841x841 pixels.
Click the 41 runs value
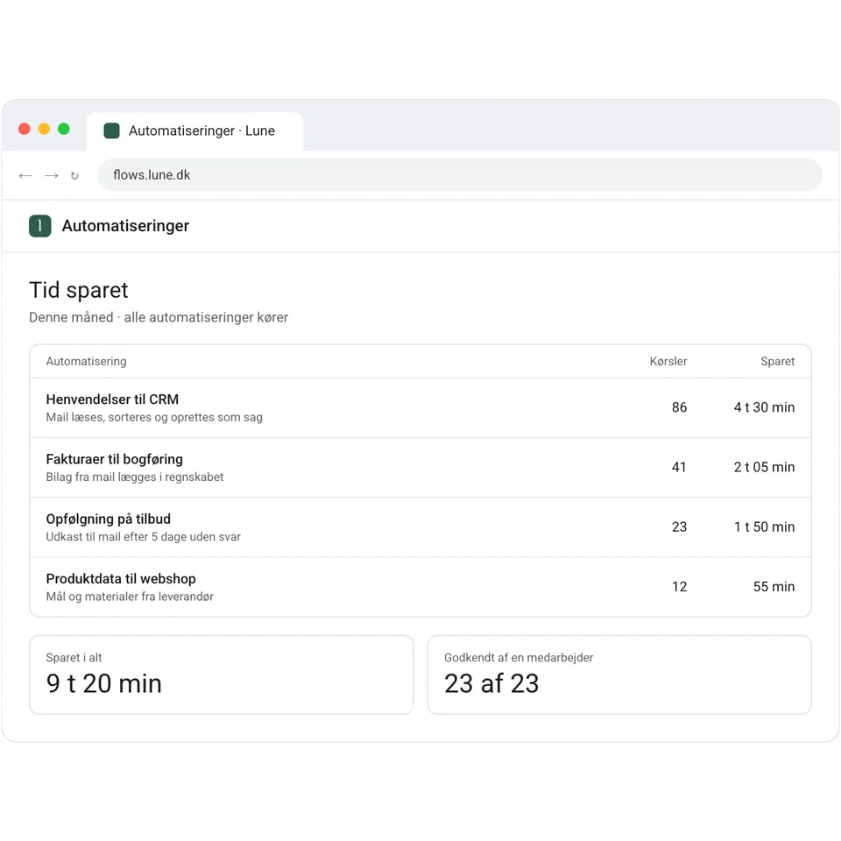[x=680, y=467]
